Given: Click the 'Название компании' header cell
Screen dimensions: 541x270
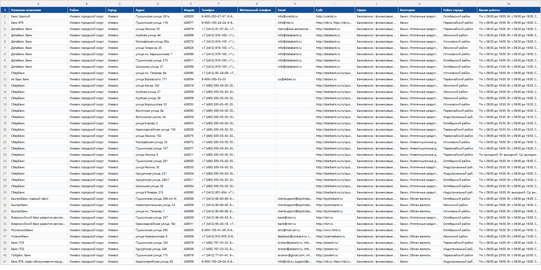Looking at the screenshot, I should pyautogui.click(x=38, y=10).
